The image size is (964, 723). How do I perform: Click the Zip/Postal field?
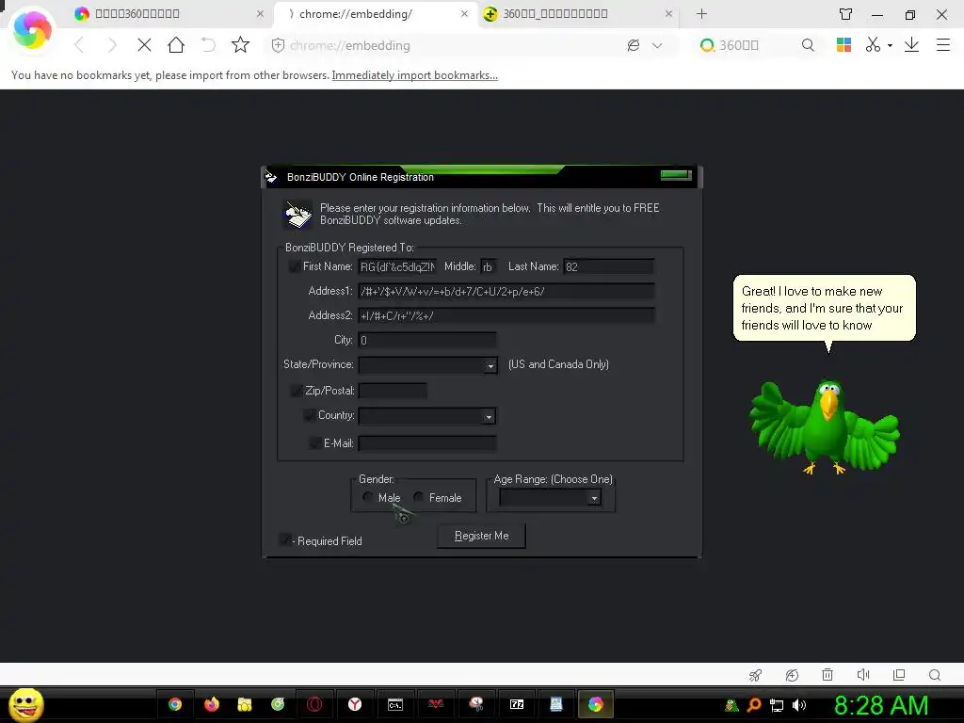point(393,391)
